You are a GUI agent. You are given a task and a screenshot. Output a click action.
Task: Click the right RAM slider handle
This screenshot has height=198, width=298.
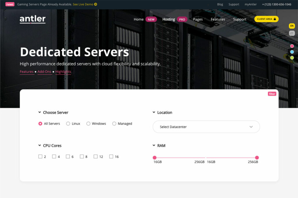(257, 158)
